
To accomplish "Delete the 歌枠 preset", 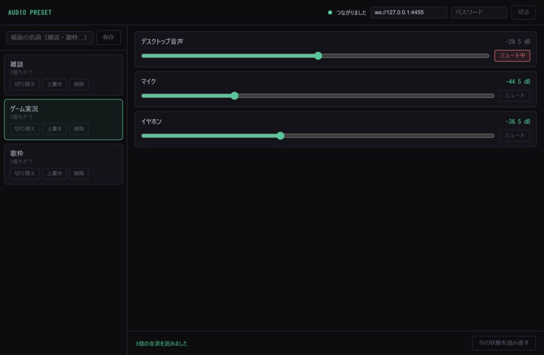I will [79, 174].
